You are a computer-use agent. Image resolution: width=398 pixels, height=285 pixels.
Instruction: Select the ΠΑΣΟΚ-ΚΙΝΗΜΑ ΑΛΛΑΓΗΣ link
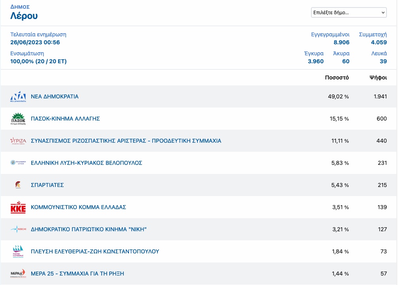(x=65, y=119)
